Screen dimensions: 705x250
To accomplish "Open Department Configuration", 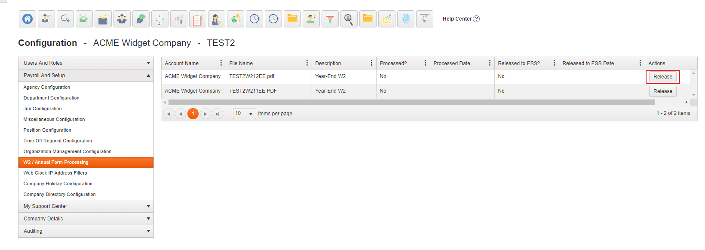I will tap(51, 98).
